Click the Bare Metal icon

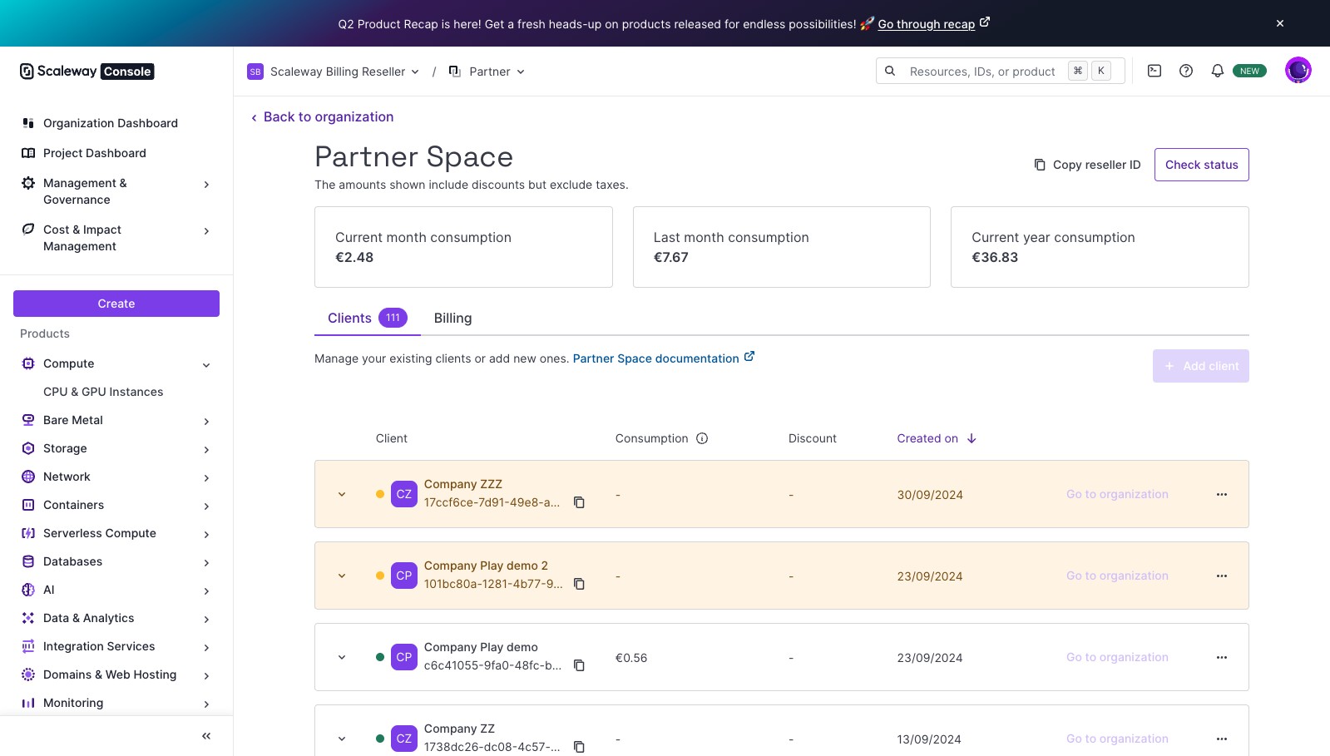coord(28,420)
